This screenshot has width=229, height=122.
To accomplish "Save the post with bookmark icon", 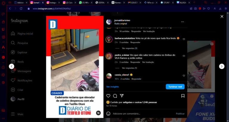I will [183, 96].
